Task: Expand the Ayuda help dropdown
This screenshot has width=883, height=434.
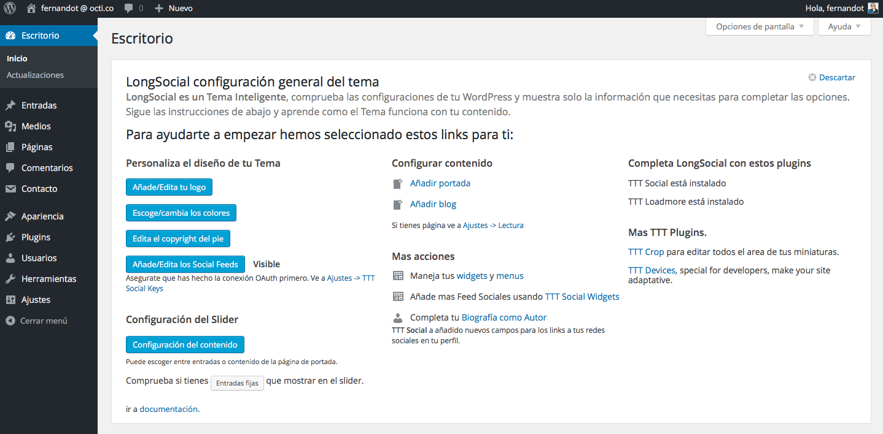Action: (844, 27)
